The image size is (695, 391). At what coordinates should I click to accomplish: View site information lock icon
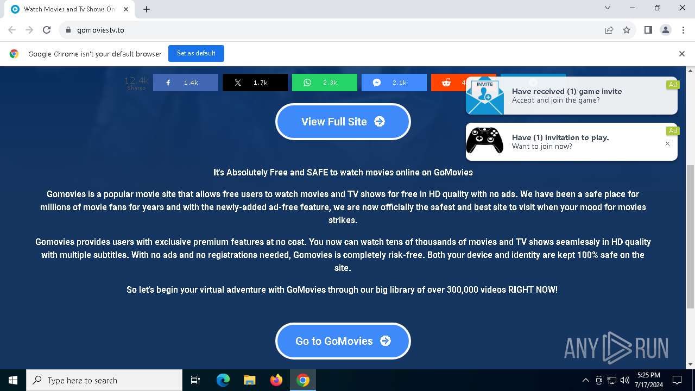[x=68, y=30]
